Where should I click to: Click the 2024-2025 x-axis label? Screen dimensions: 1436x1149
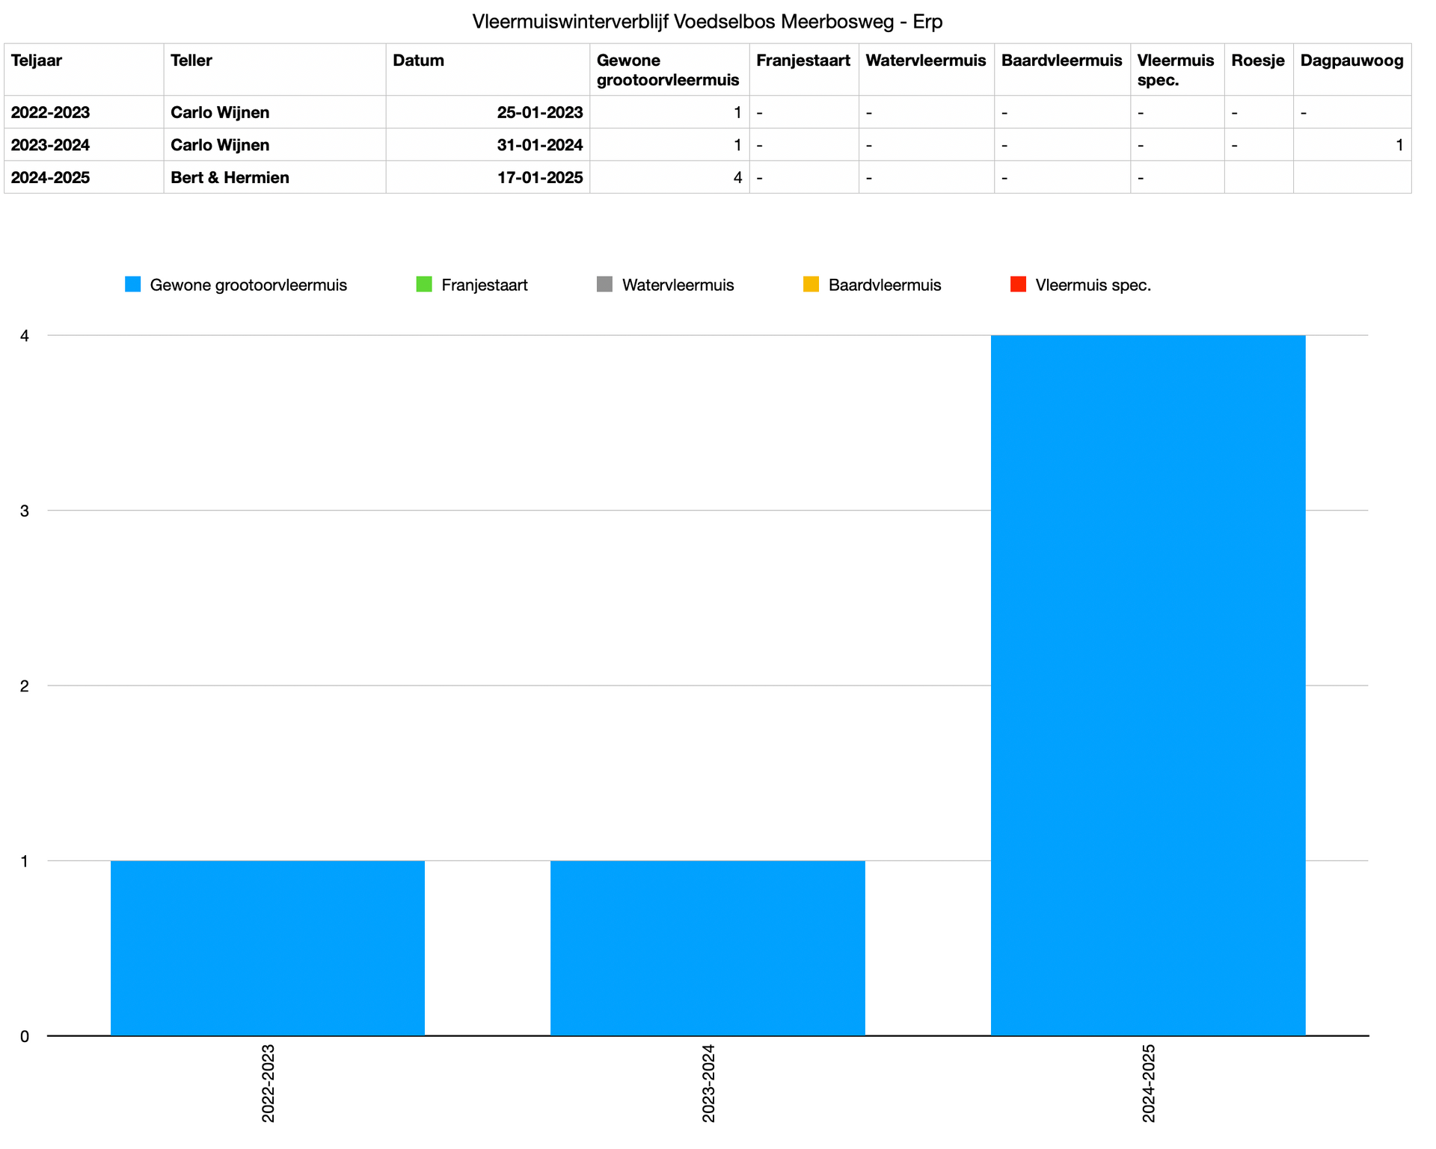tap(1149, 1082)
